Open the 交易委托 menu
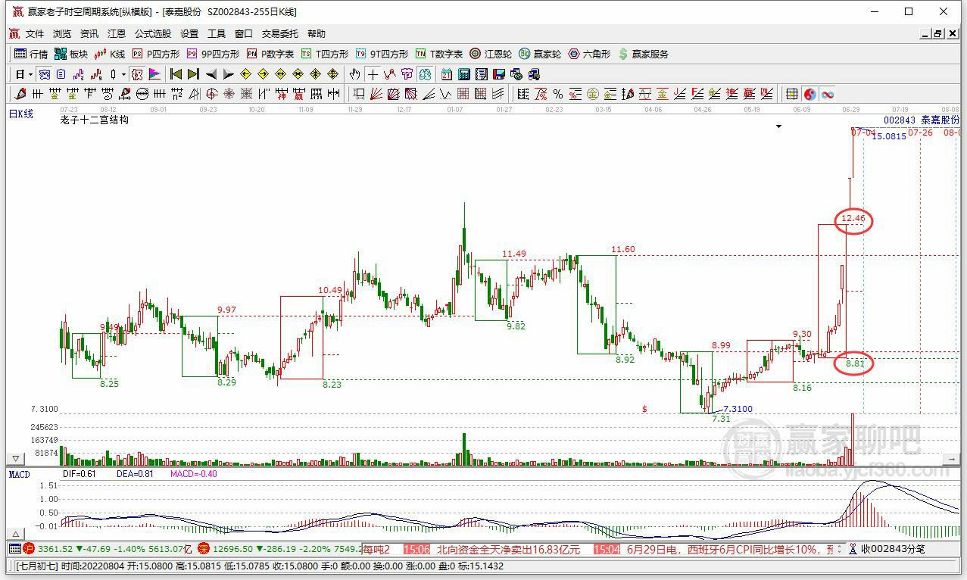The height and width of the screenshot is (580, 967). point(280,34)
